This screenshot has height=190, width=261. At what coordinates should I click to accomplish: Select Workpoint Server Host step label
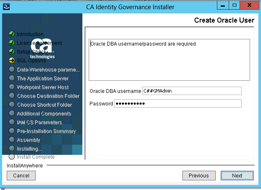(x=43, y=87)
